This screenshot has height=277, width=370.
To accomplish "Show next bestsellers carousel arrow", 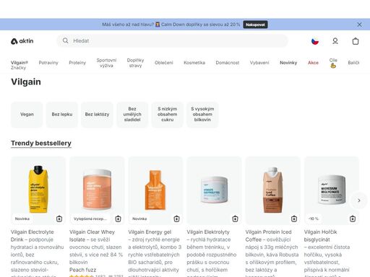I will pos(359,201).
